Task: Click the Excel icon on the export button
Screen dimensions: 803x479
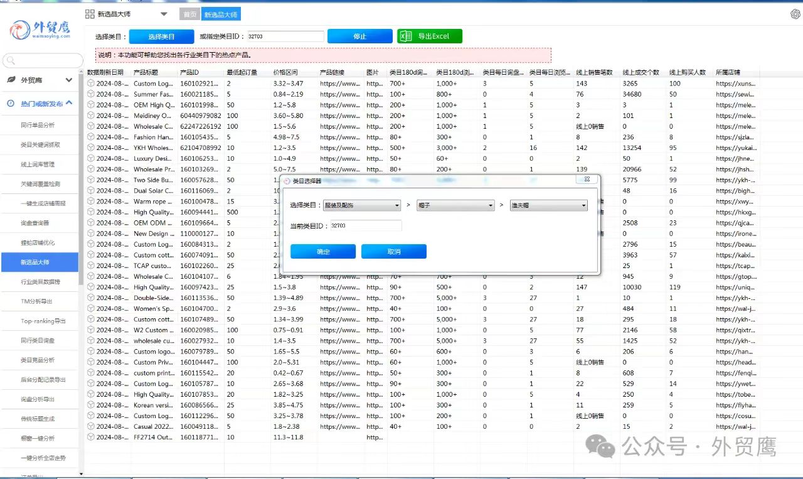Action: click(x=406, y=36)
